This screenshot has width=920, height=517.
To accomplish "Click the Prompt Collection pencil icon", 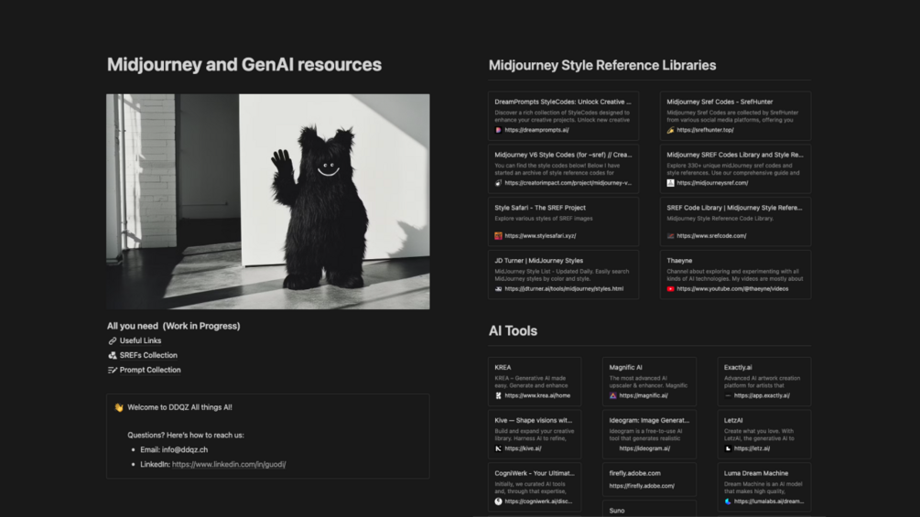I will pos(112,370).
